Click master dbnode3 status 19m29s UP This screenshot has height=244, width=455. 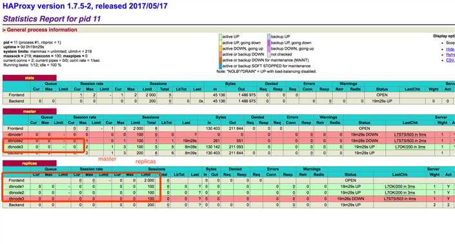[x=364, y=147]
